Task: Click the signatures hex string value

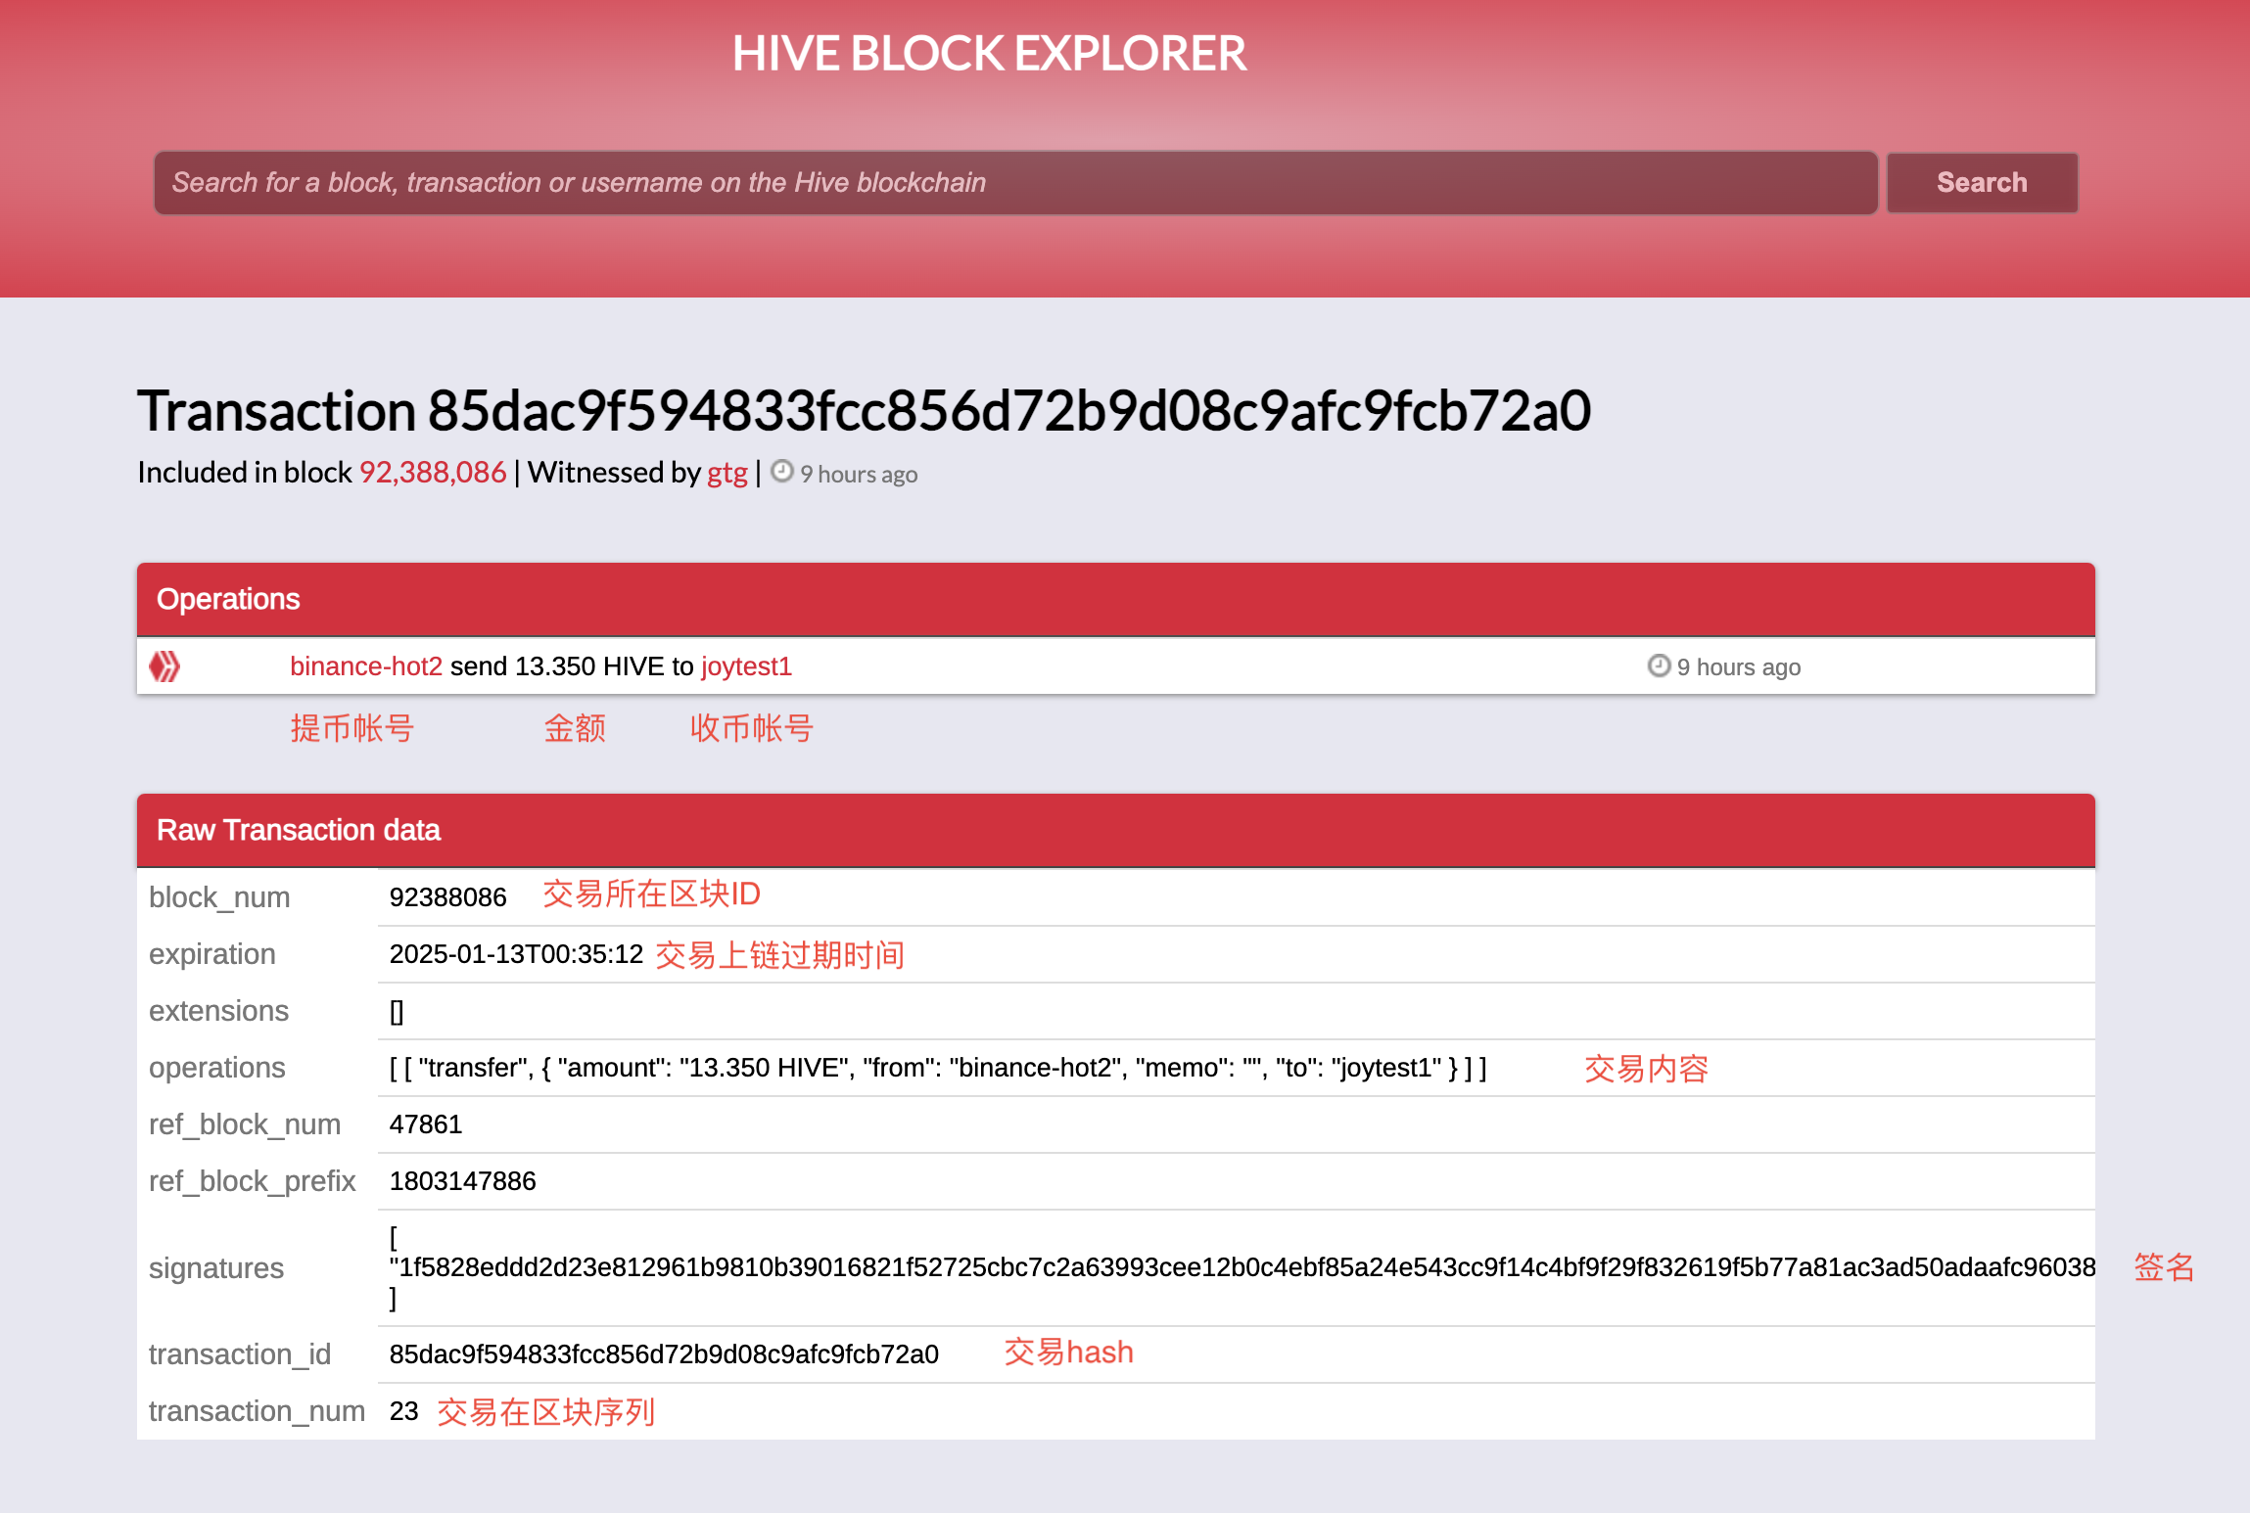Action: point(1242,1267)
